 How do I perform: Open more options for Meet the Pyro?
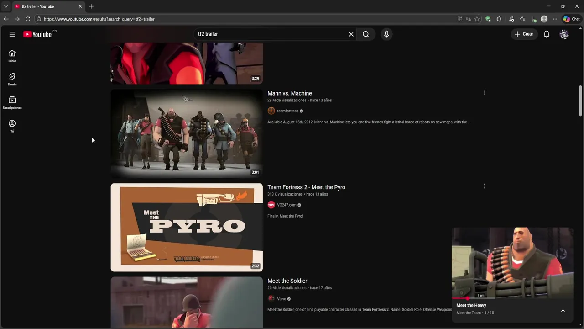click(485, 186)
